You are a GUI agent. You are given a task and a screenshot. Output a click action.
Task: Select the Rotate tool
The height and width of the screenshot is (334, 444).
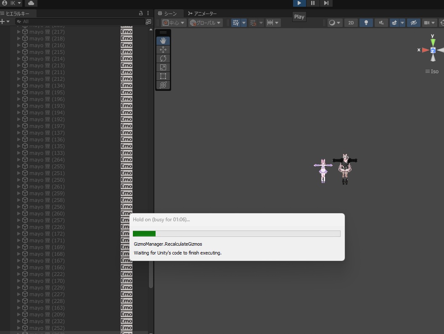[163, 58]
